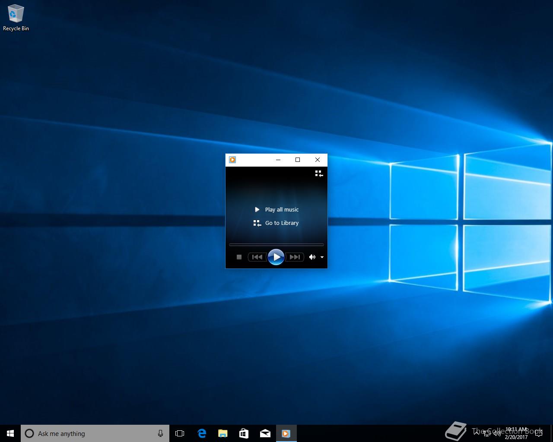Open Go to Library link
The height and width of the screenshot is (442, 553).
[276, 223]
